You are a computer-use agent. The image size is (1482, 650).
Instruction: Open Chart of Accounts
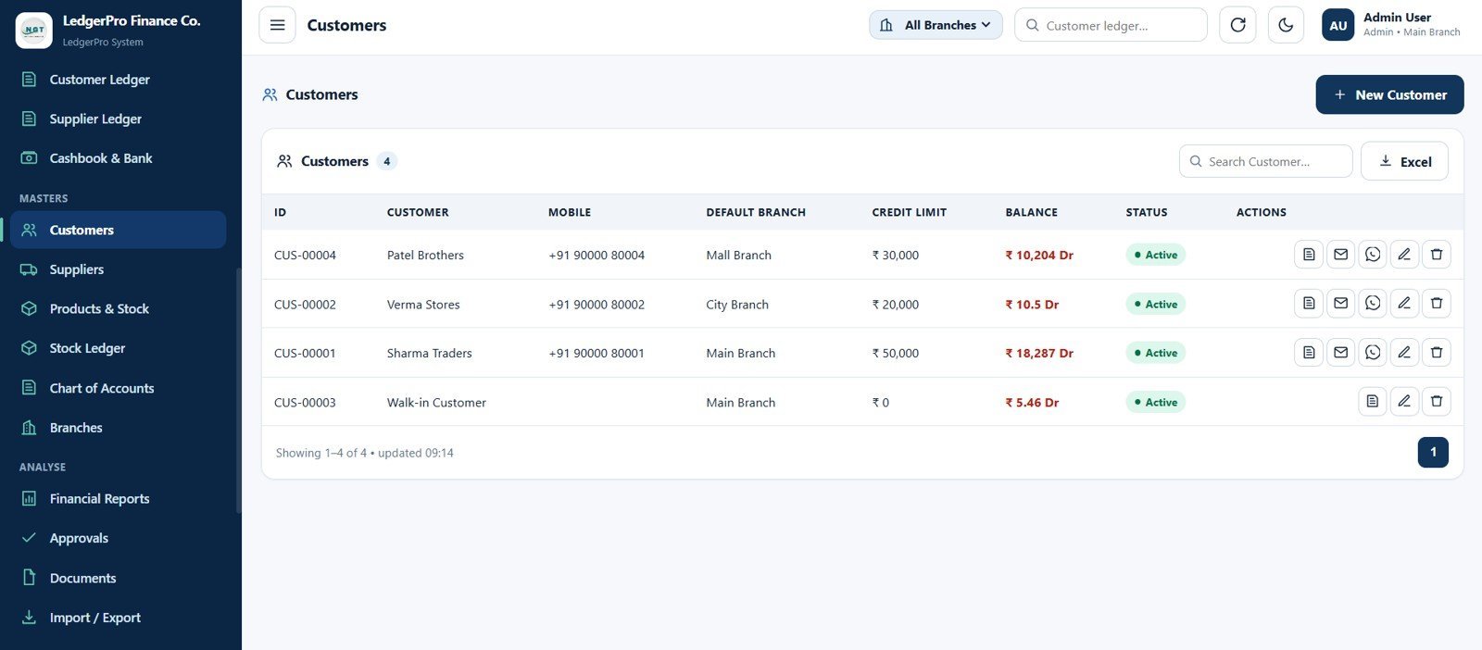[118, 388]
